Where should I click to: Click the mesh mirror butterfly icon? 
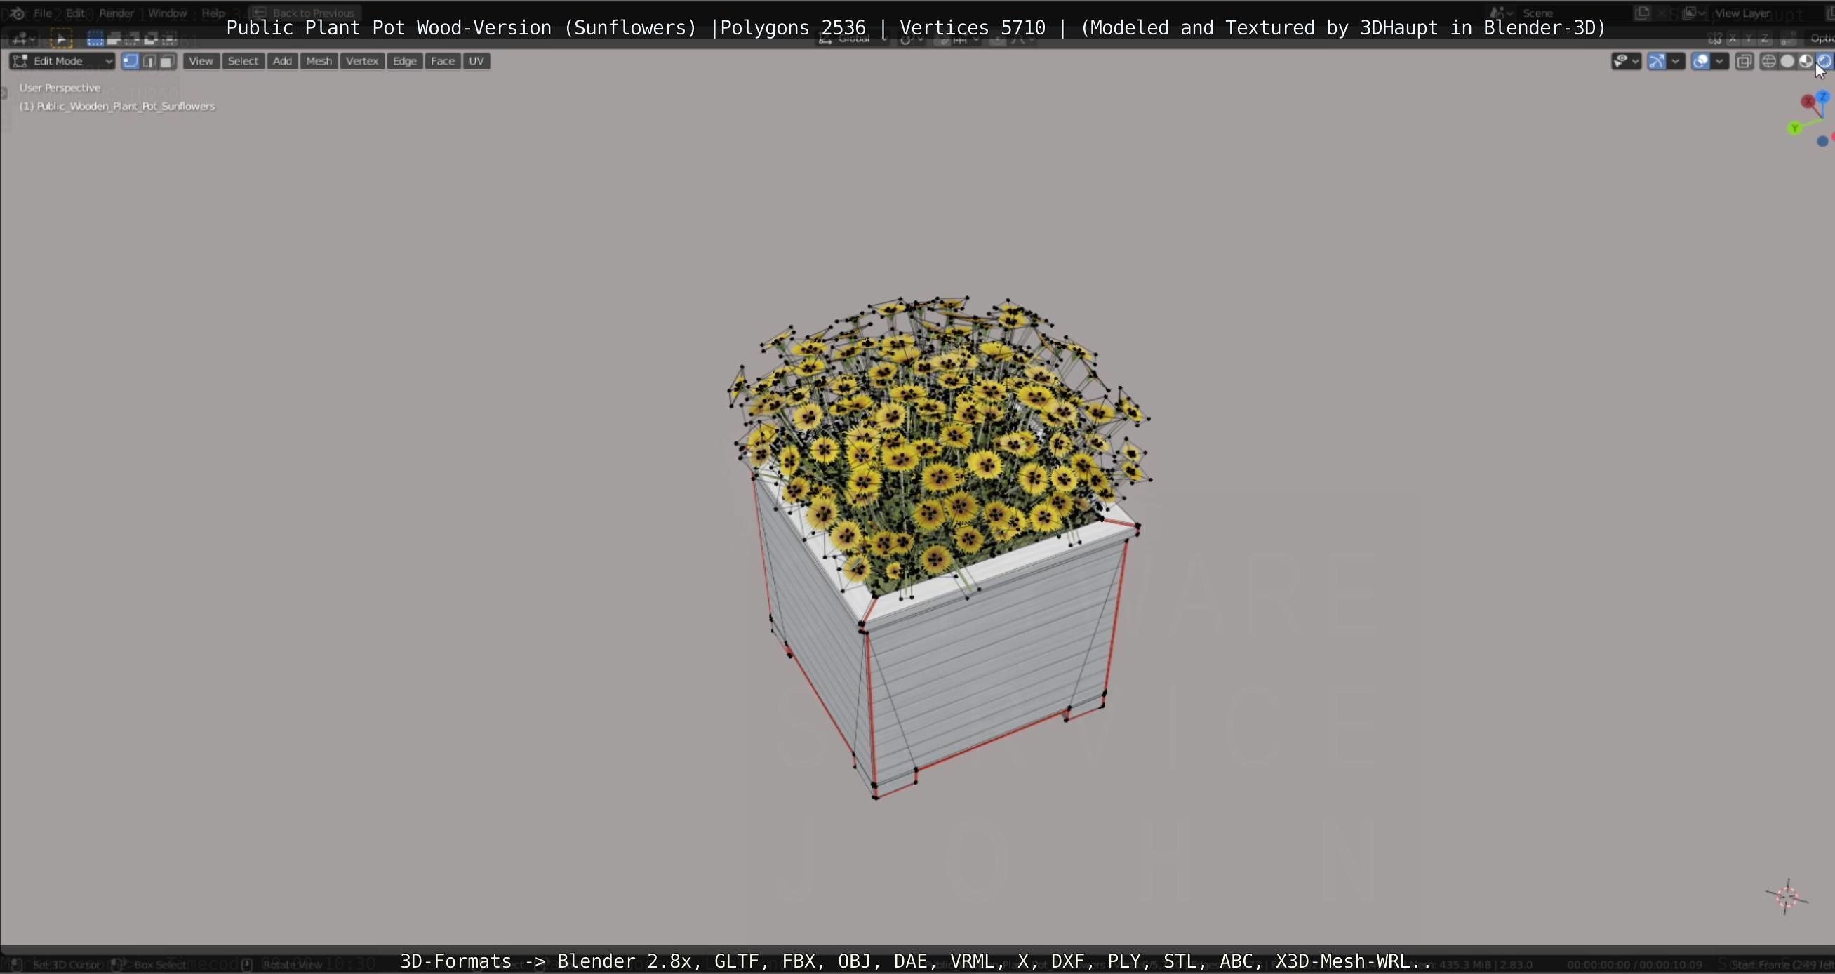[1714, 39]
